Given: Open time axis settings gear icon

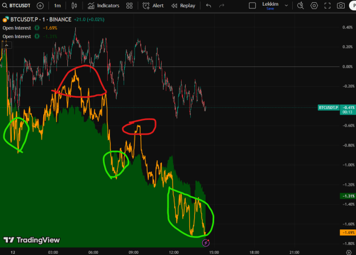Looking at the screenshot, I should click(x=349, y=252).
